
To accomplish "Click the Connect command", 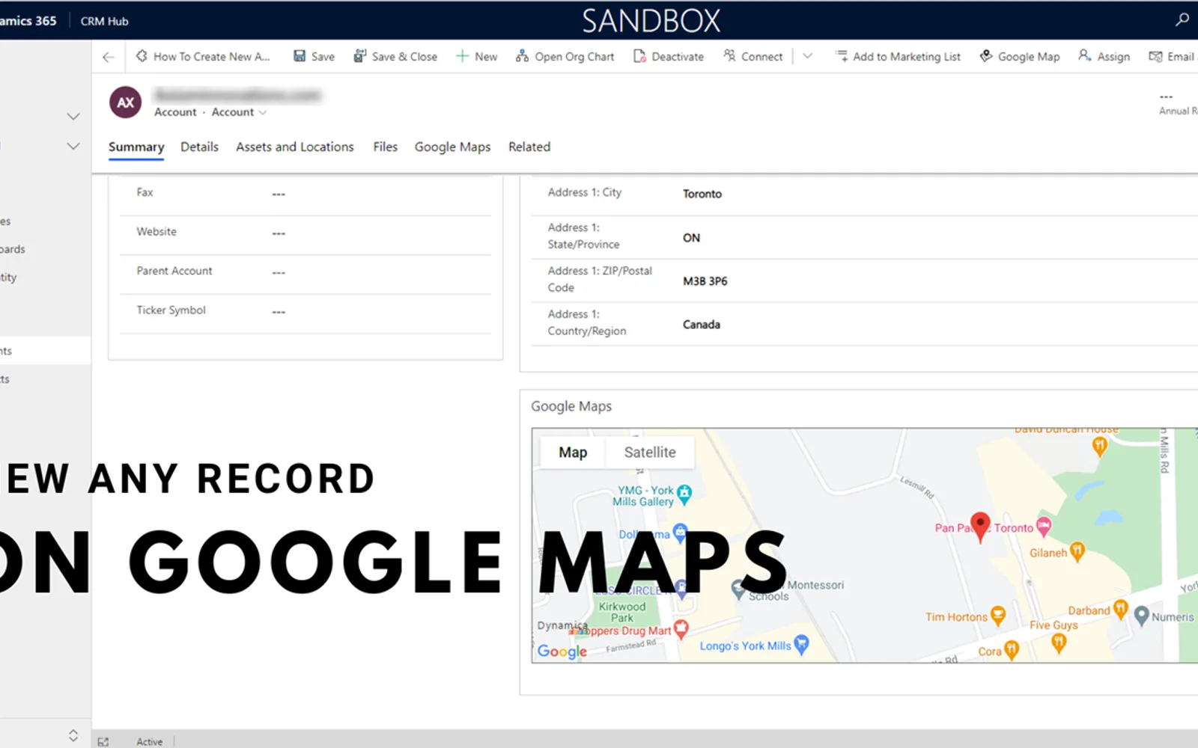I will pos(753,57).
